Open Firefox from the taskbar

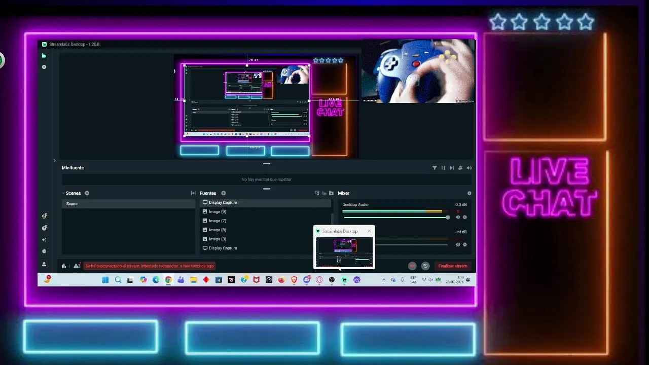pos(281,280)
